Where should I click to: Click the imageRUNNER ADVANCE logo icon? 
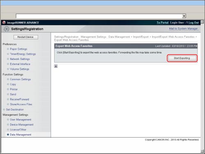pyautogui.click(x=4, y=22)
